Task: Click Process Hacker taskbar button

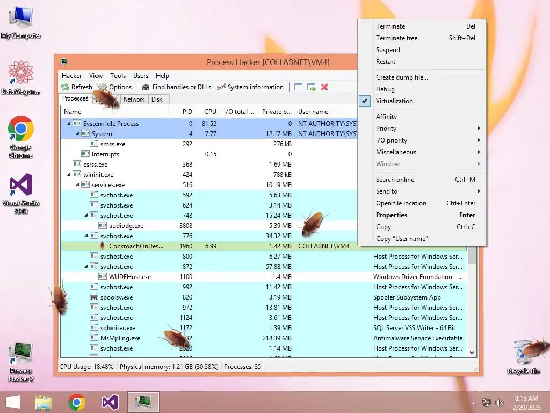Action: point(143,402)
